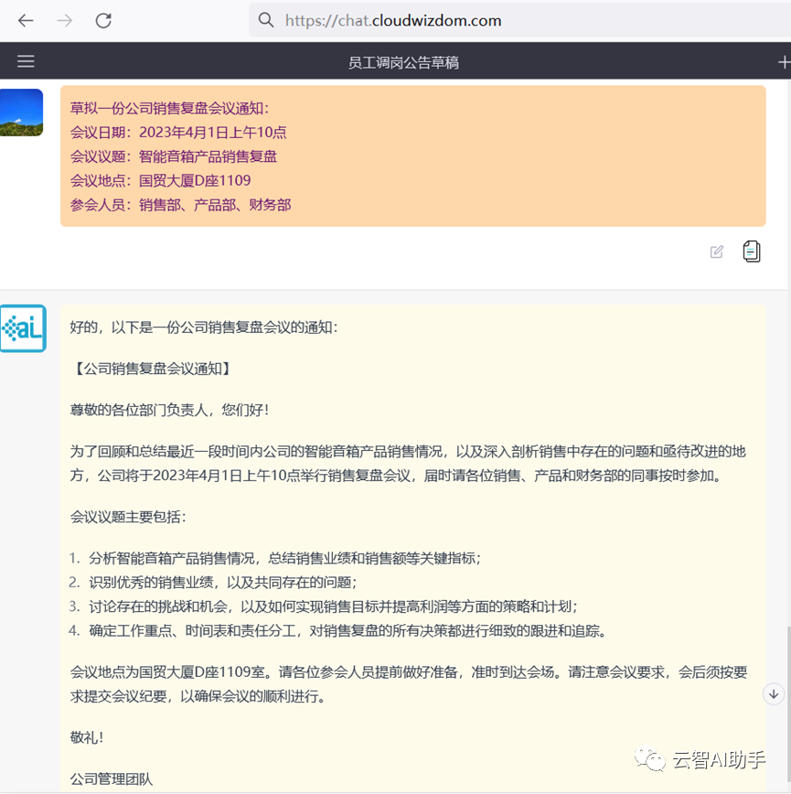The image size is (791, 794).
Task: Click the paragraph starting 为了回顾和总结最近
Action: [409, 464]
